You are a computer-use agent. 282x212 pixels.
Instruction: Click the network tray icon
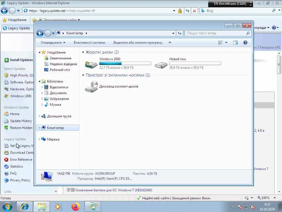[246, 207]
